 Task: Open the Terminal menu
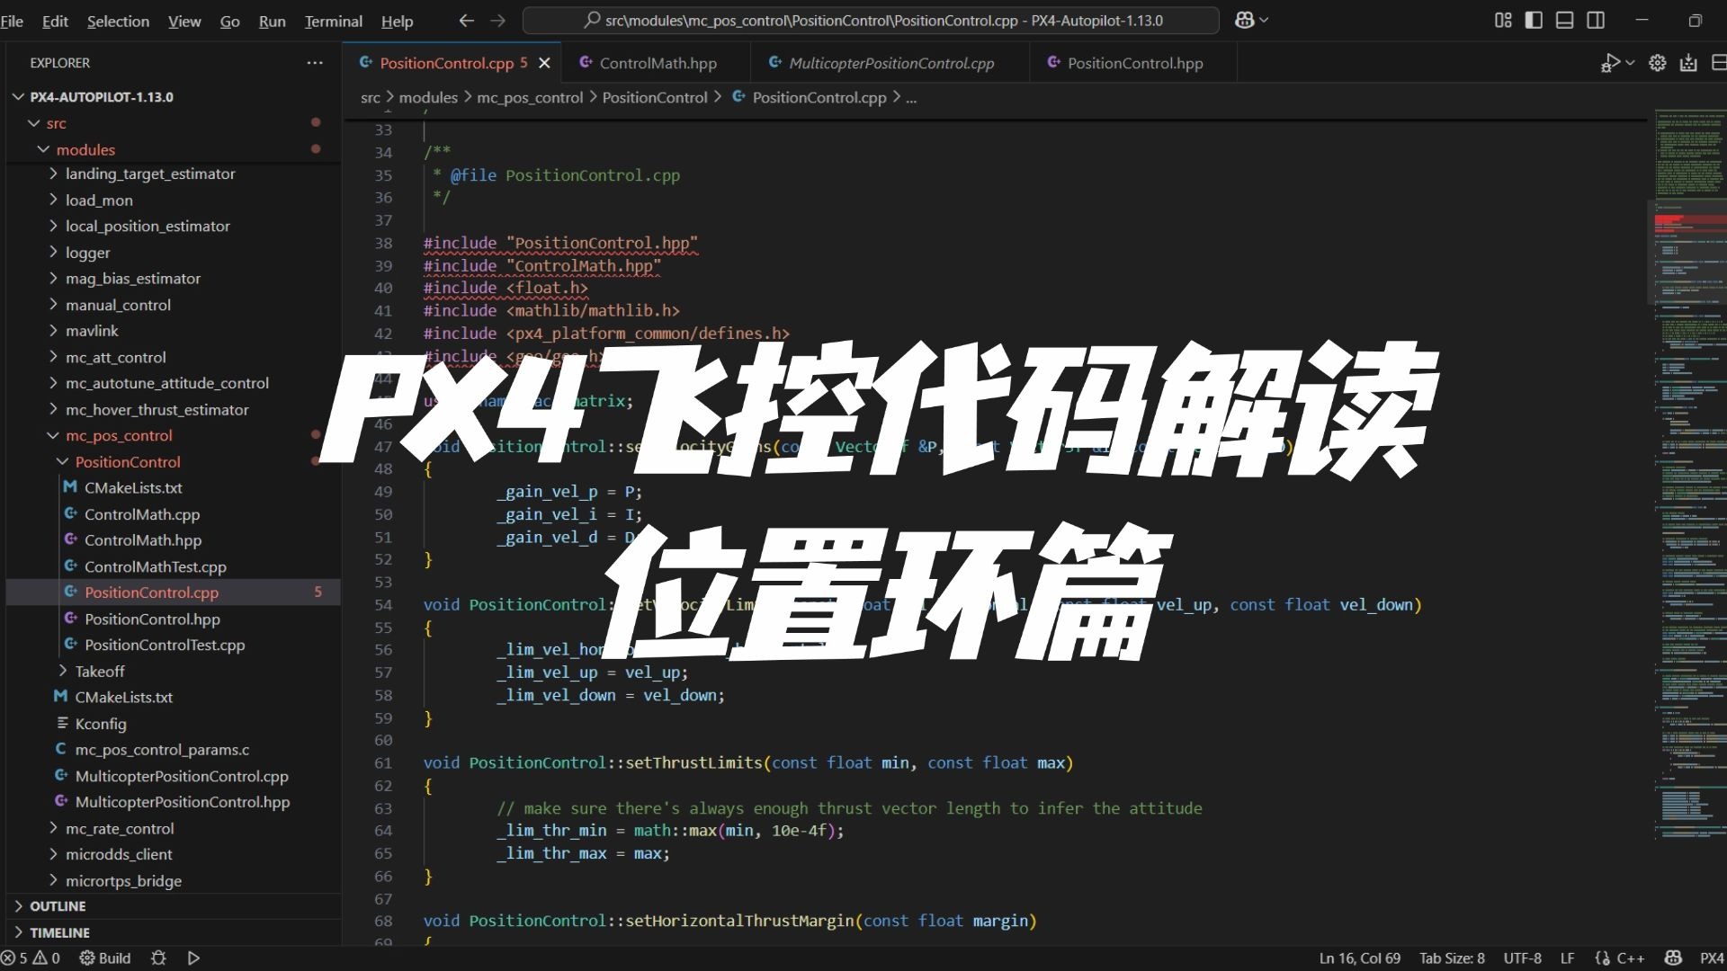(333, 21)
